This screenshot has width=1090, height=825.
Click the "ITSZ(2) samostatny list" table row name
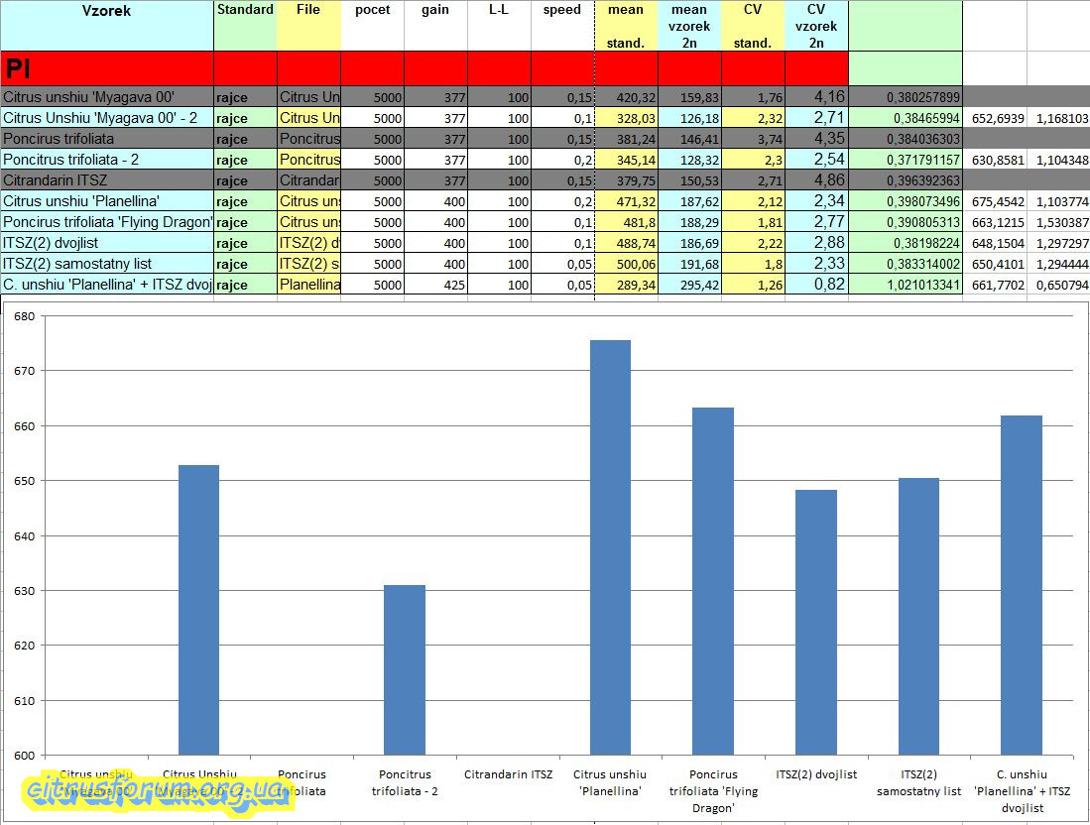106,264
